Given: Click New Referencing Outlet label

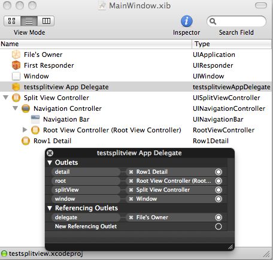Looking at the screenshot, I should pyautogui.click(x=86, y=226).
